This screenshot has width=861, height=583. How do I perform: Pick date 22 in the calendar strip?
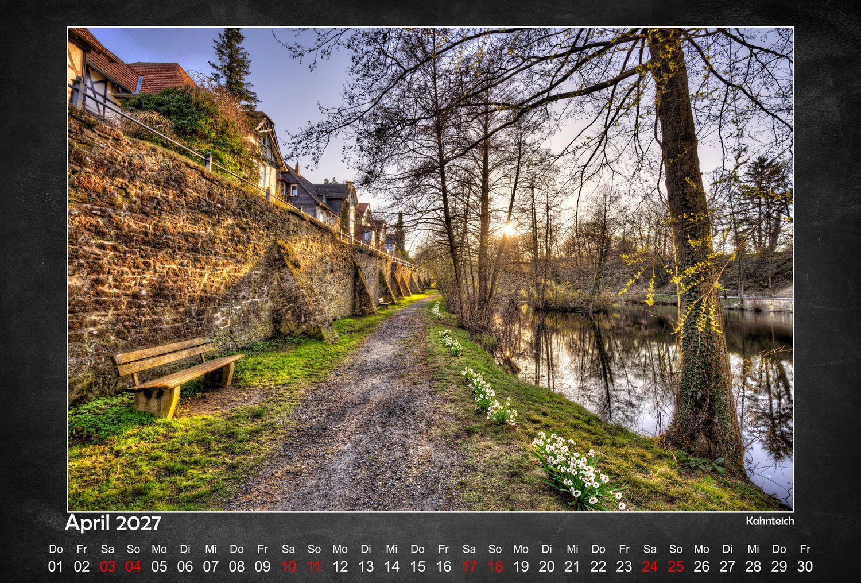point(598,566)
